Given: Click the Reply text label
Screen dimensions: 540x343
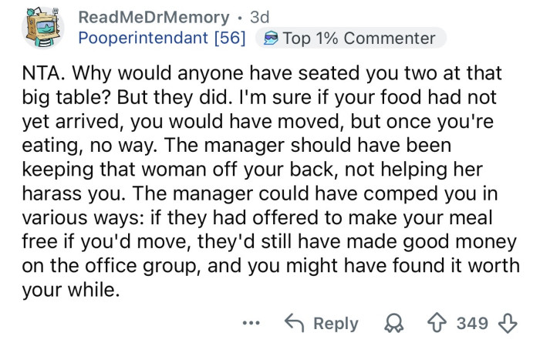Looking at the screenshot, I should pyautogui.click(x=336, y=324).
